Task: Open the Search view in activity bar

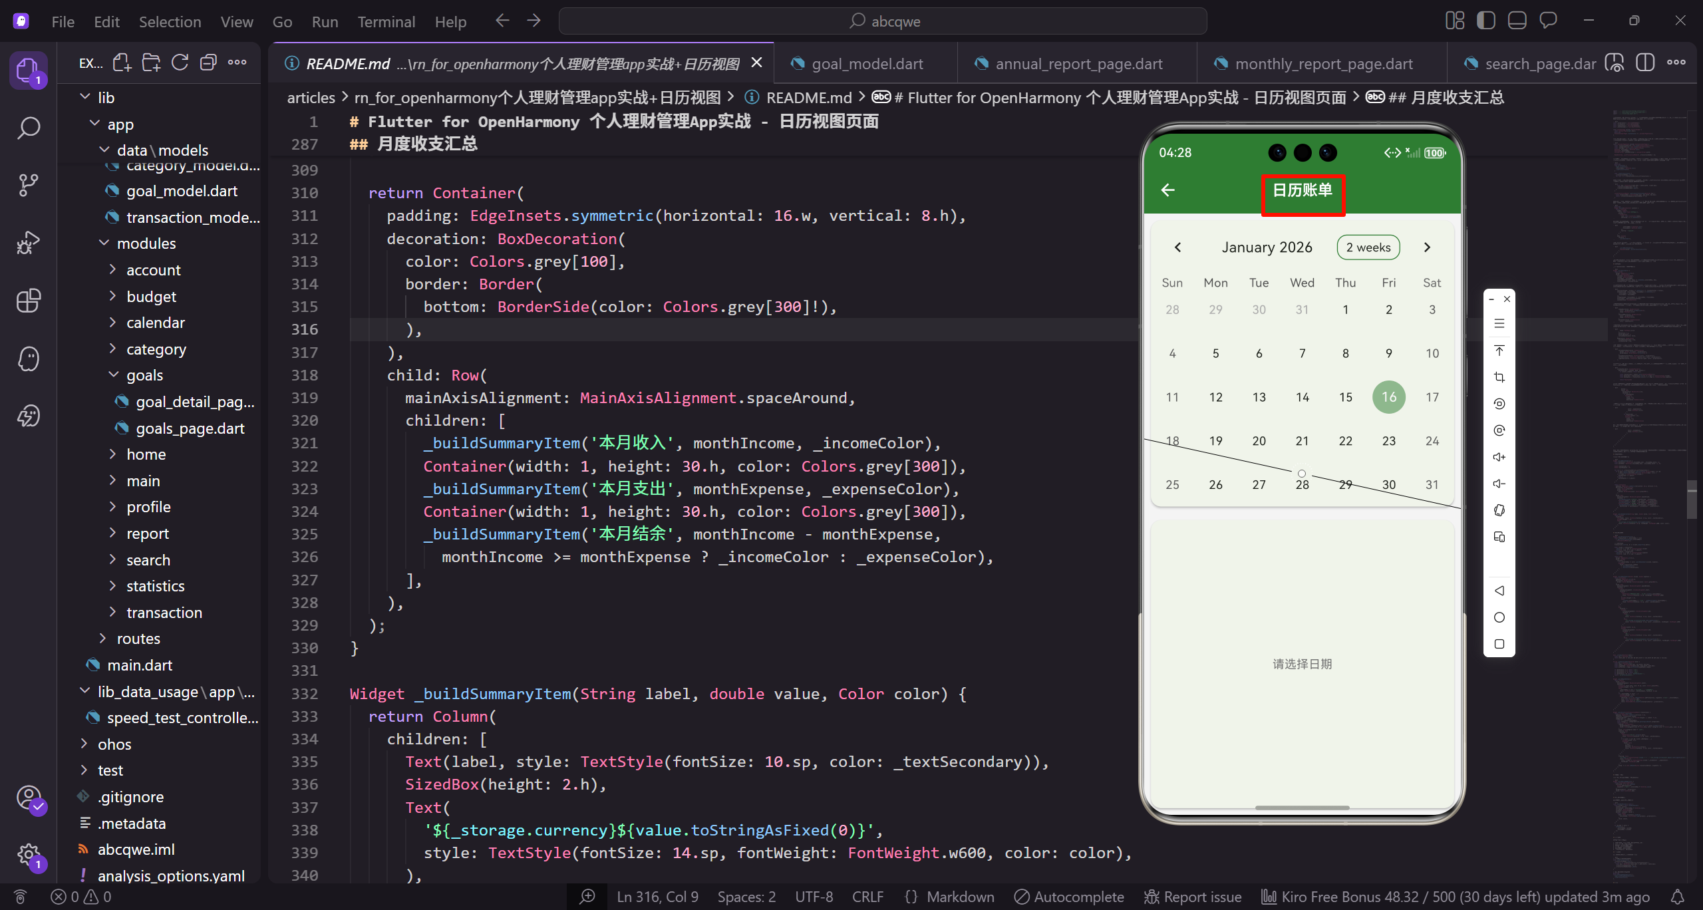Action: pos(28,128)
